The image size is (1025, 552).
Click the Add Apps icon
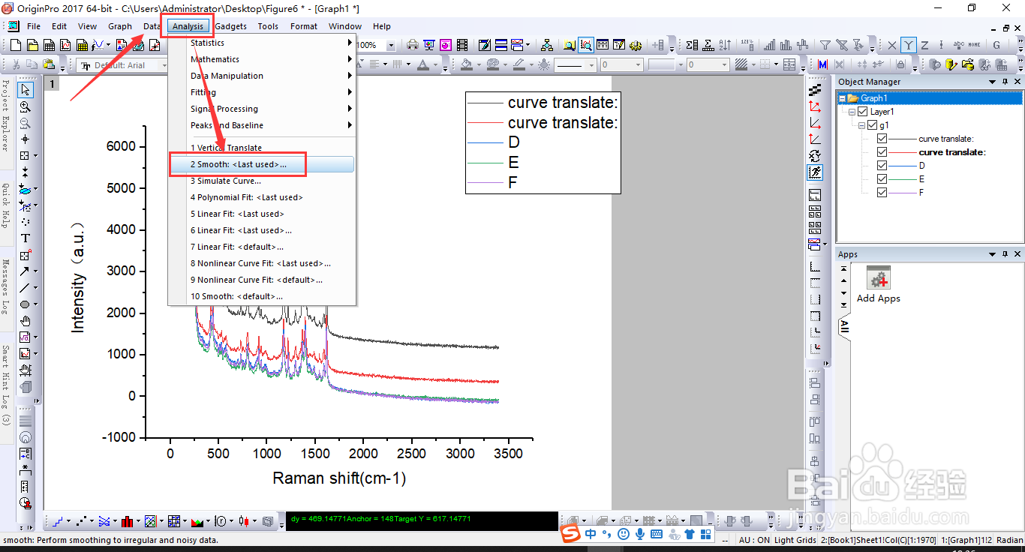click(878, 278)
